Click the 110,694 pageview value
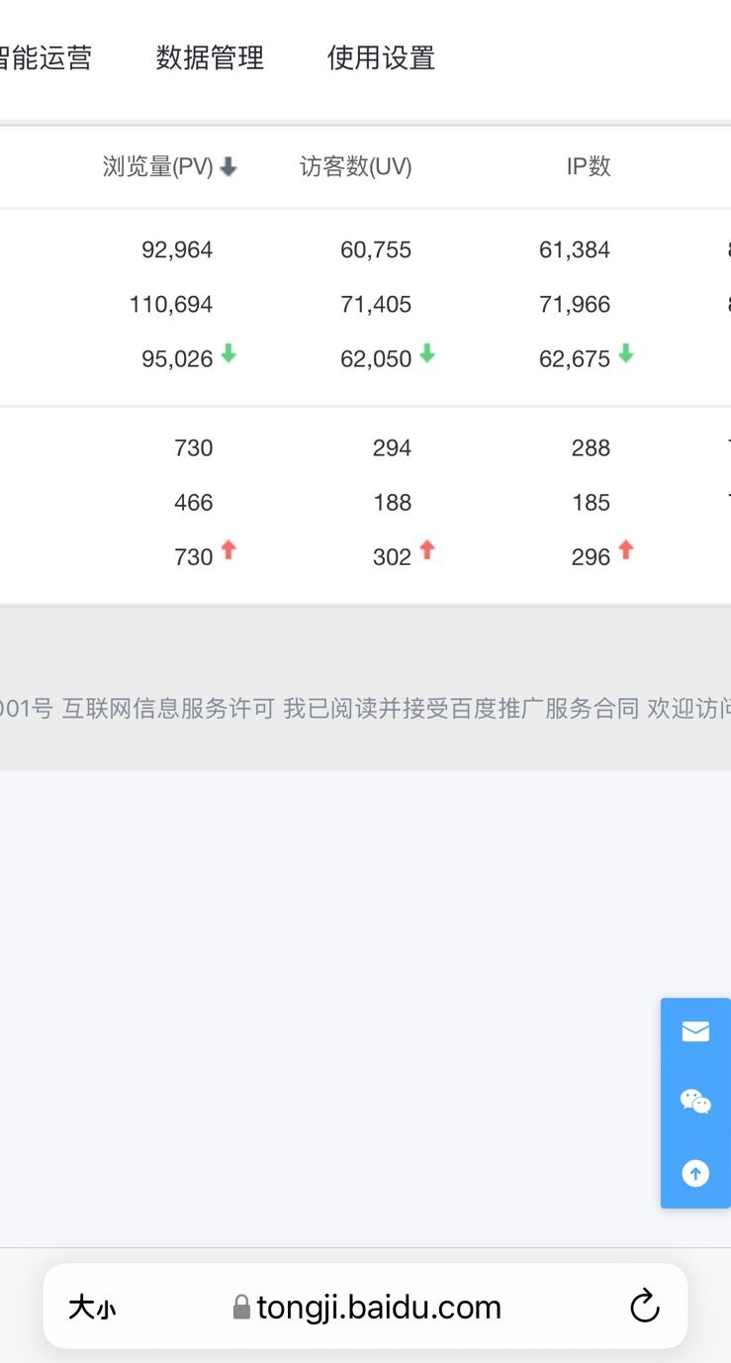This screenshot has height=1363, width=731. (x=171, y=305)
